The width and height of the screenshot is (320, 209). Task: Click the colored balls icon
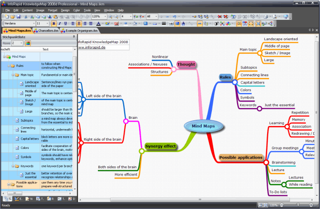[x=228, y=24]
